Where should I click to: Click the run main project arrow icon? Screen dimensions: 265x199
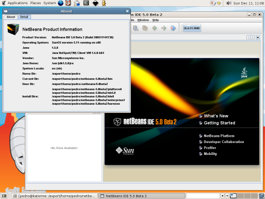point(164,28)
